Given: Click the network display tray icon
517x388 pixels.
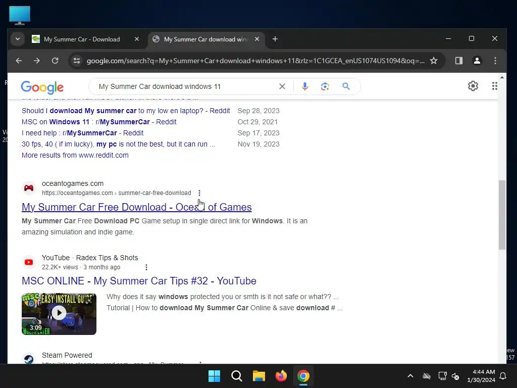Looking at the screenshot, I should 442,376.
